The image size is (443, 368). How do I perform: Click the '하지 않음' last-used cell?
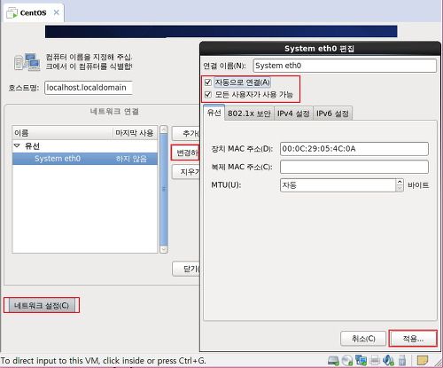tap(131, 159)
